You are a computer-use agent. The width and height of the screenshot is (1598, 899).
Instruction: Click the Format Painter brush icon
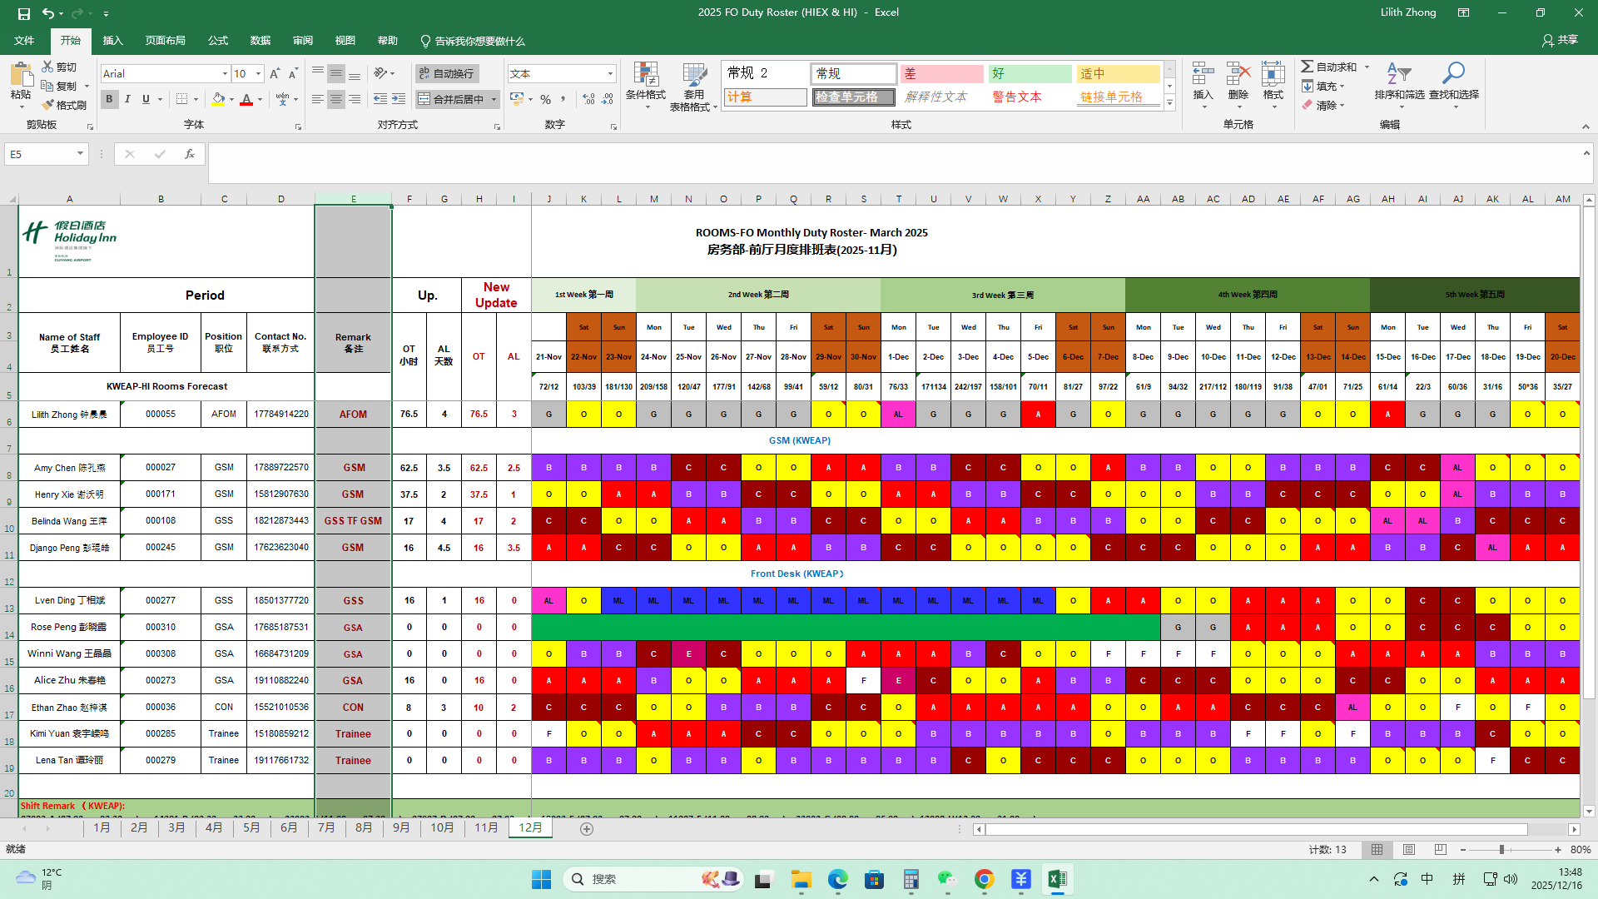[48, 106]
